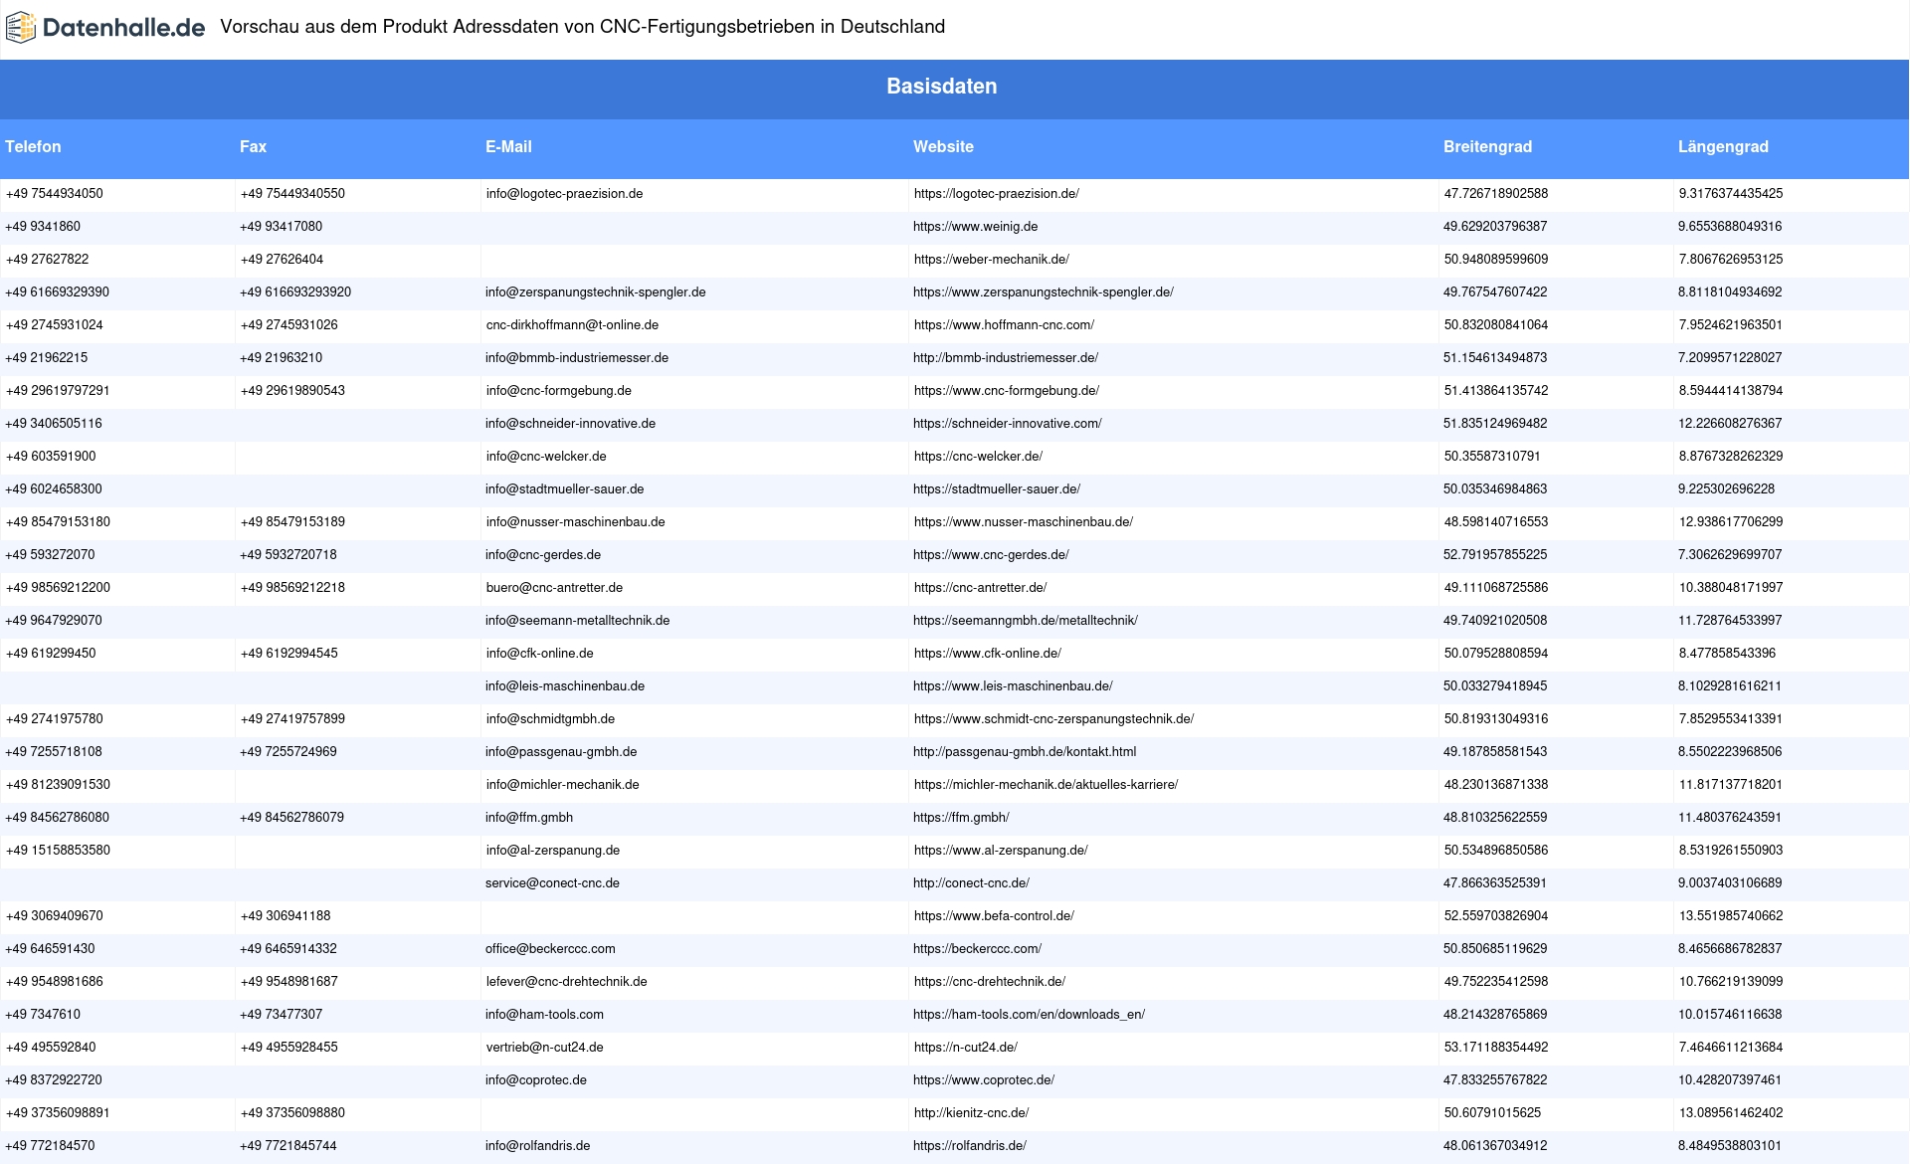Click the Website column header

click(943, 147)
